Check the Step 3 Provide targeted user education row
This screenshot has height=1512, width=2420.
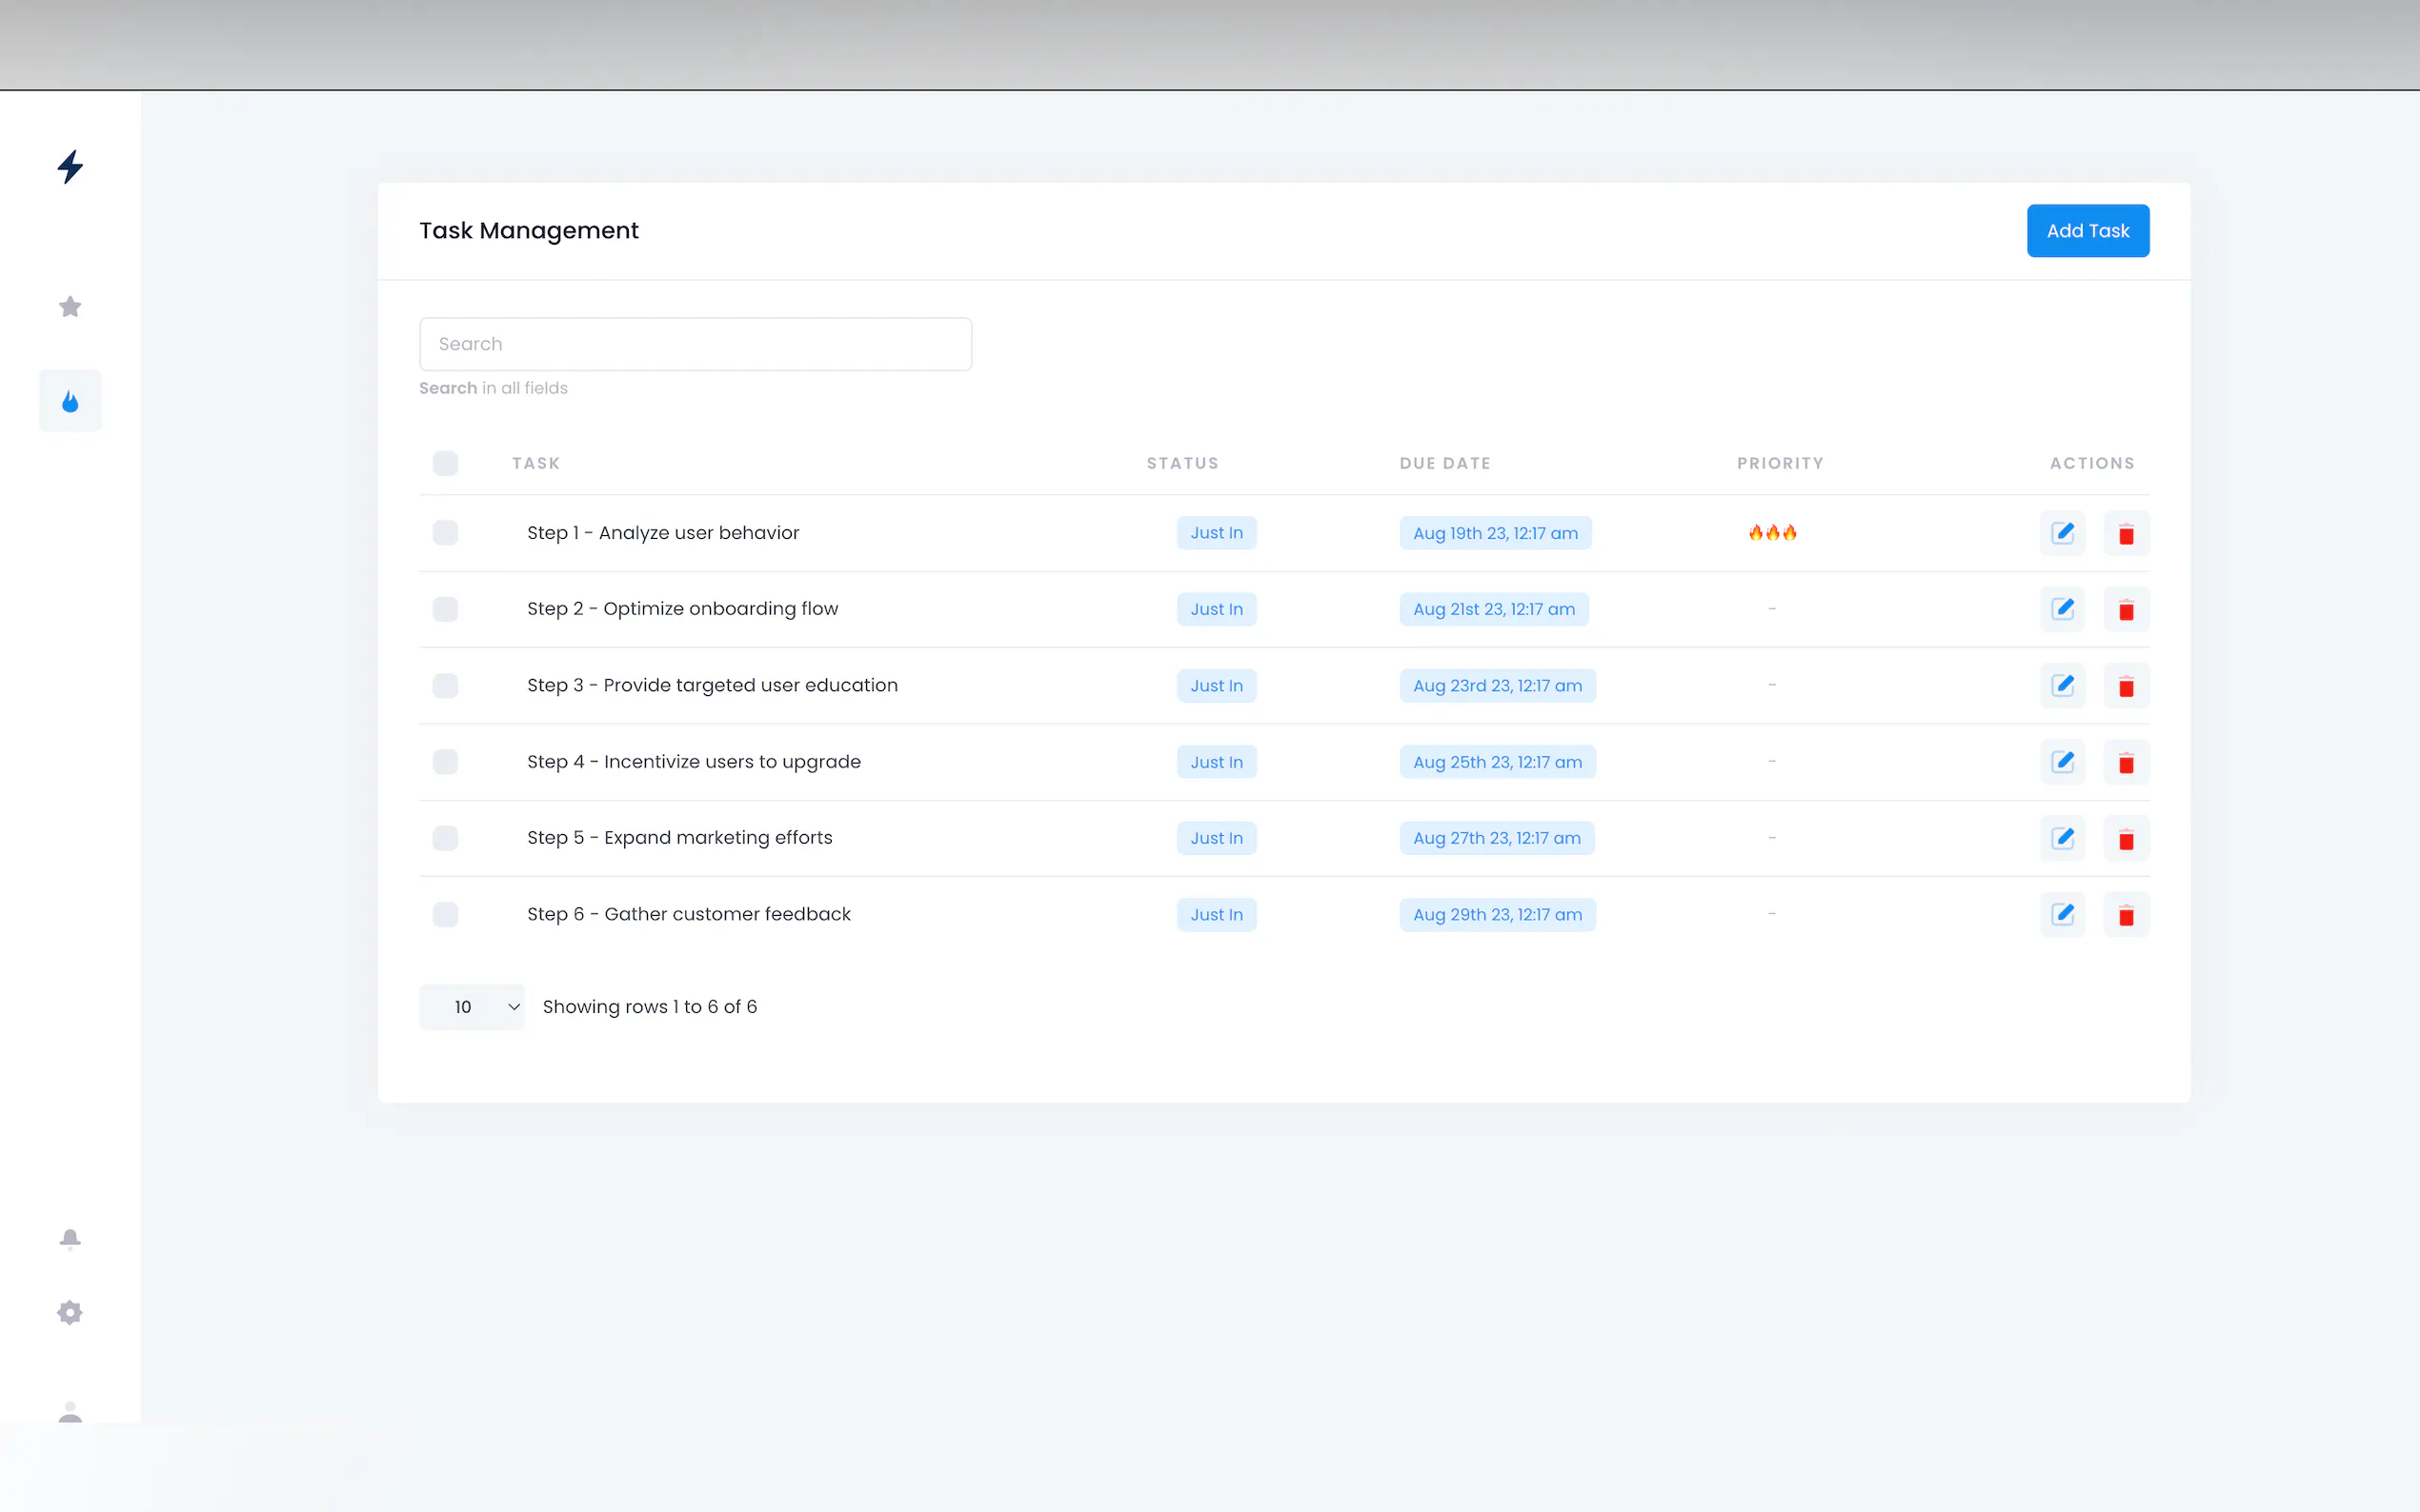pyautogui.click(x=445, y=685)
